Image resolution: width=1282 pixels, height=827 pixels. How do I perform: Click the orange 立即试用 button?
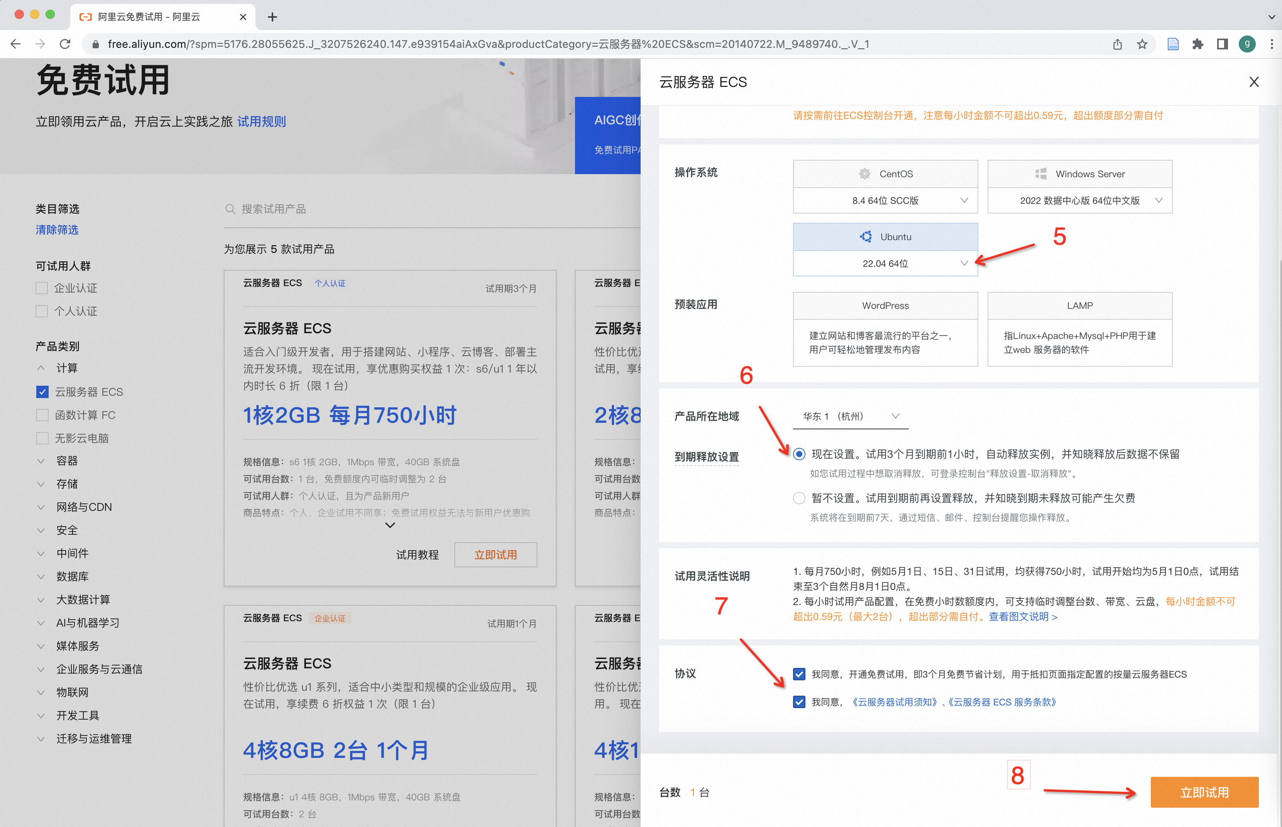1204,792
